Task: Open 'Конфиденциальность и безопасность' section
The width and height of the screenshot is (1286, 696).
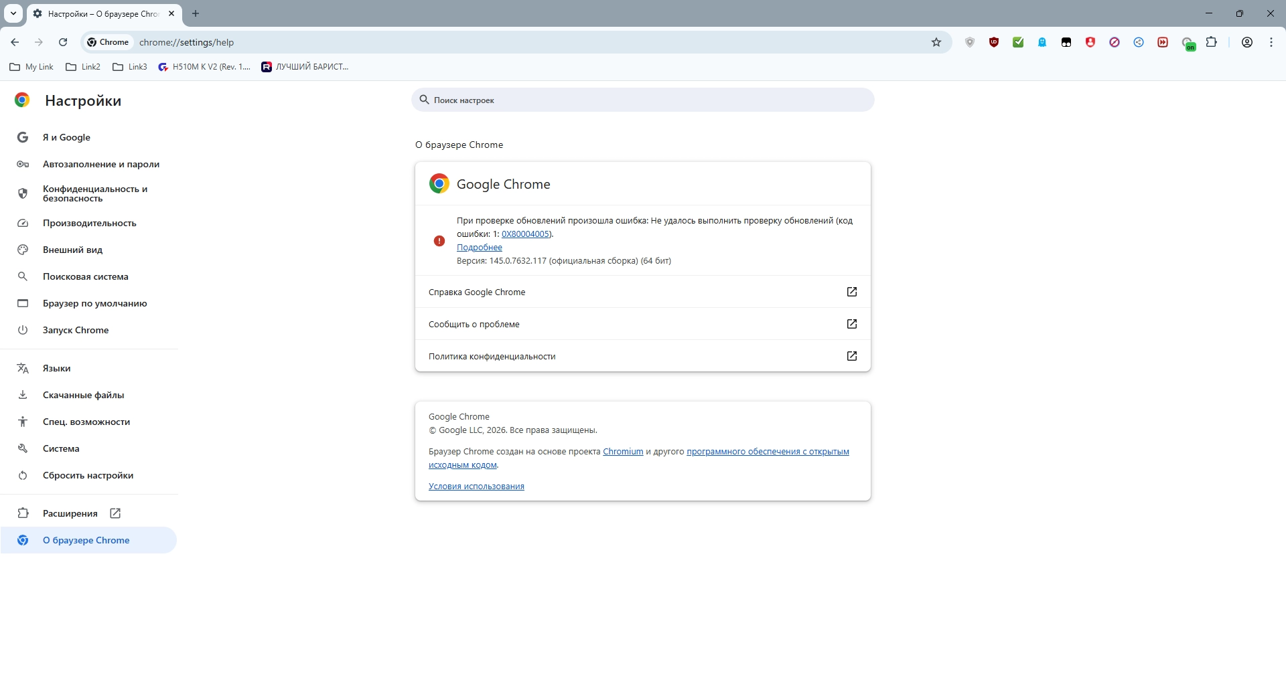Action: [88, 193]
